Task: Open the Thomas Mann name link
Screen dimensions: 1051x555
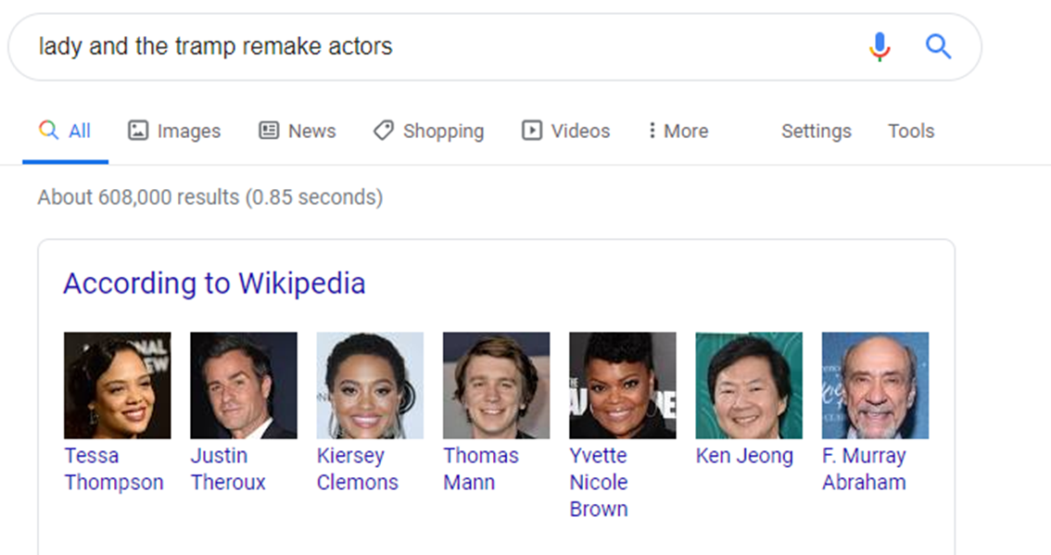Action: [x=481, y=469]
